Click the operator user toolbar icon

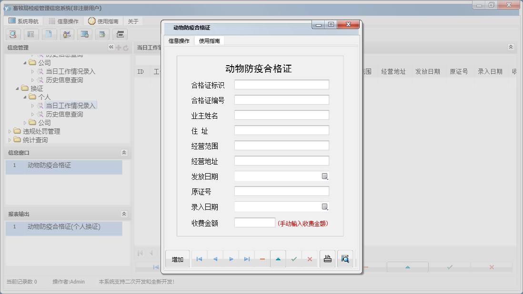(67, 34)
